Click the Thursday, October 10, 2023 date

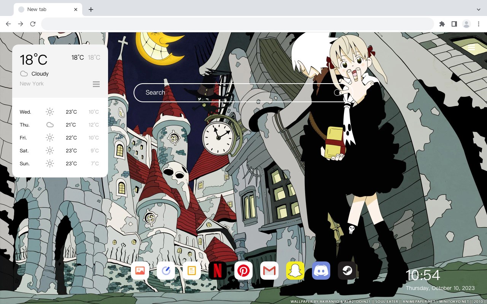click(440, 288)
